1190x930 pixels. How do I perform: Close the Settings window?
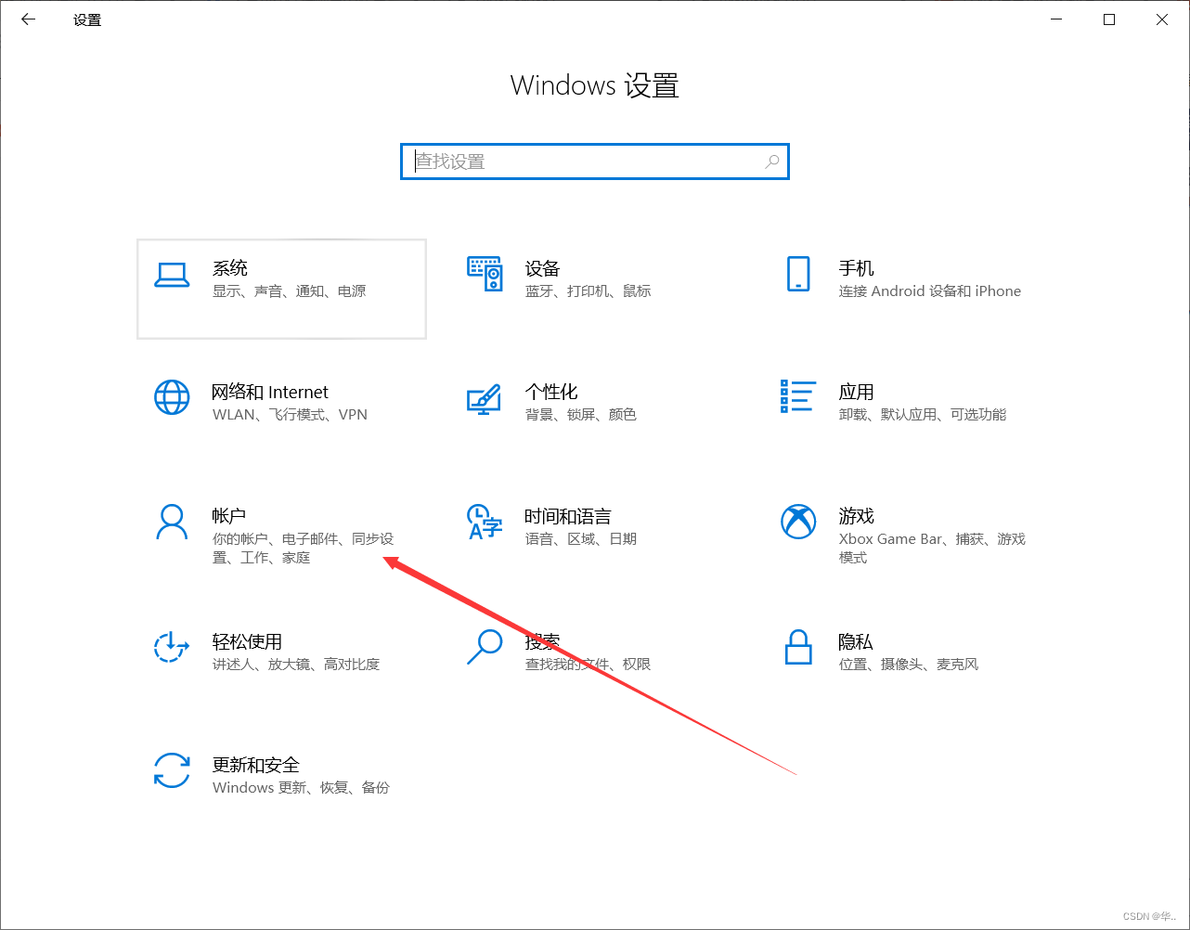coord(1162,19)
